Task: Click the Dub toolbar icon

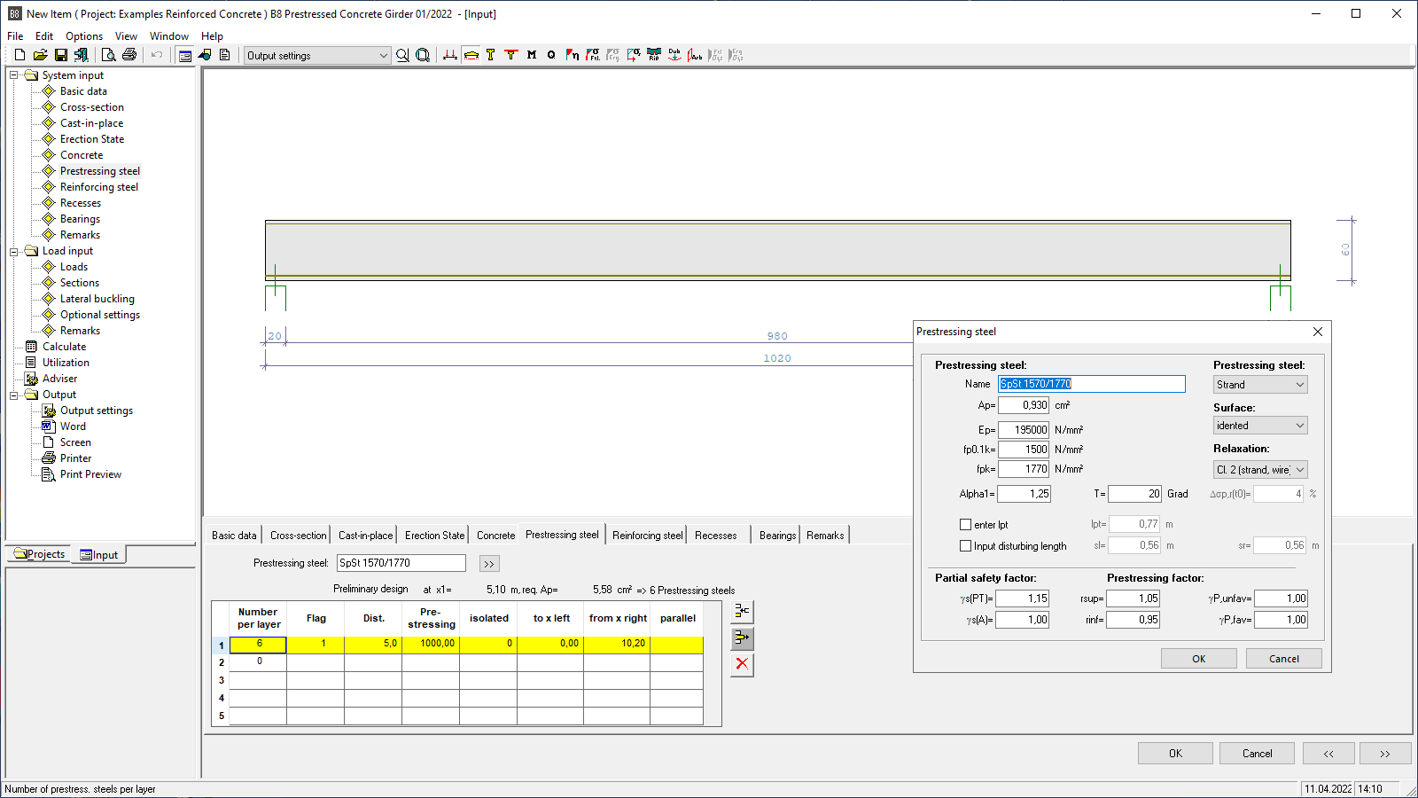Action: tap(674, 55)
